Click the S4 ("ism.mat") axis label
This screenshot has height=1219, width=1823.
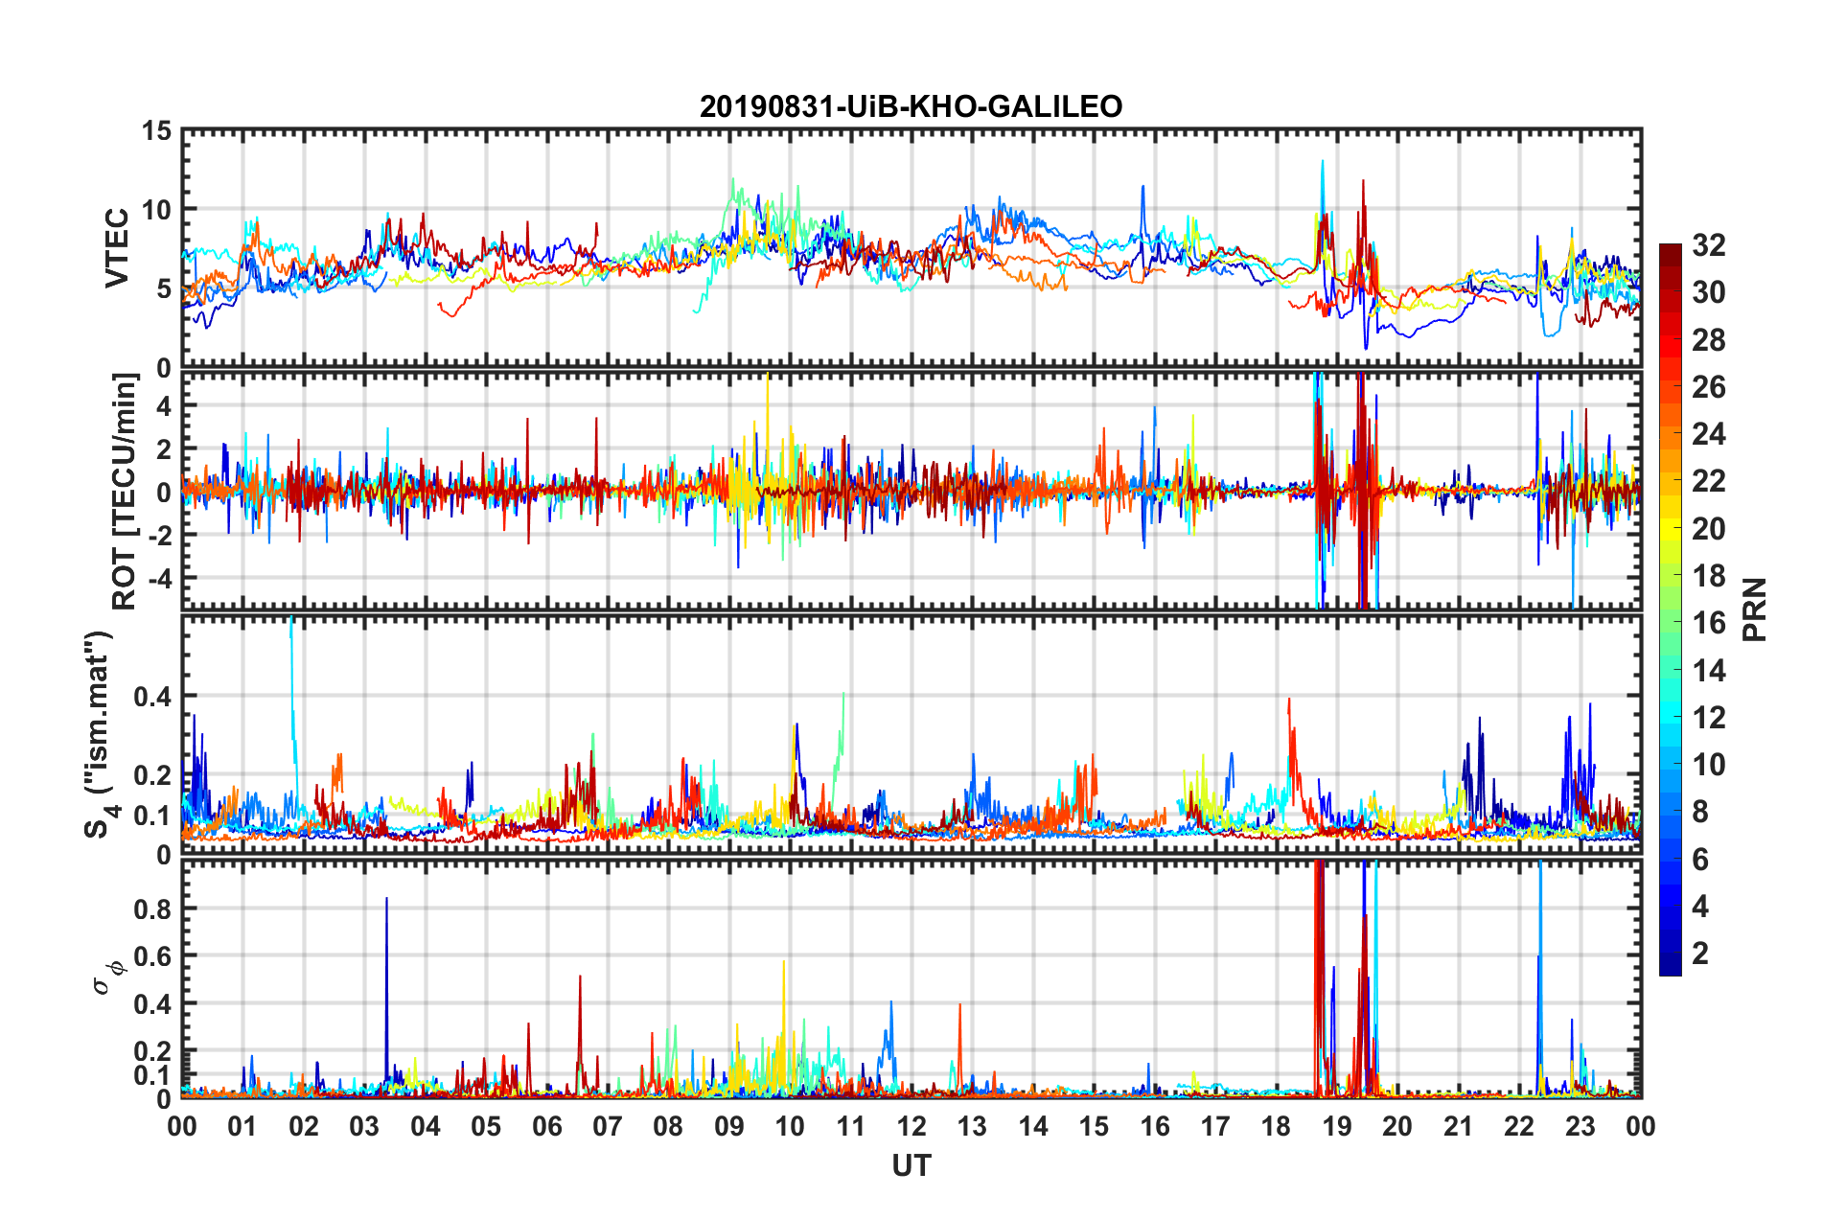[101, 734]
